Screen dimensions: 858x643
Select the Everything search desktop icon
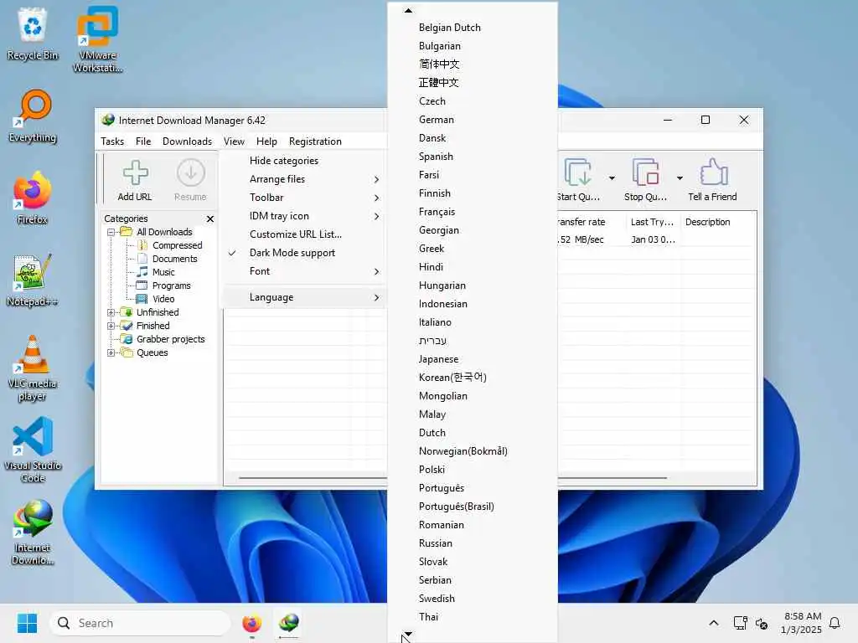click(x=33, y=116)
